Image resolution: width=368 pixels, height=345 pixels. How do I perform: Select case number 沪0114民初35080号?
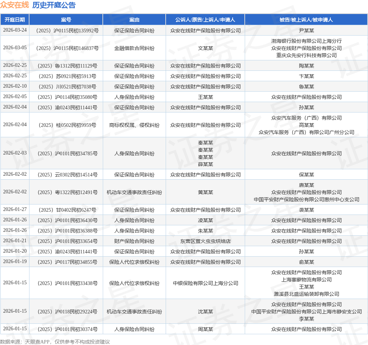tap(67, 97)
